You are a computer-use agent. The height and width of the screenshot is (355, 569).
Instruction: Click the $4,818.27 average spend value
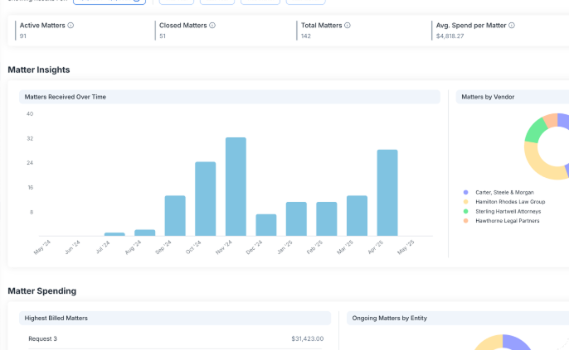(450, 36)
